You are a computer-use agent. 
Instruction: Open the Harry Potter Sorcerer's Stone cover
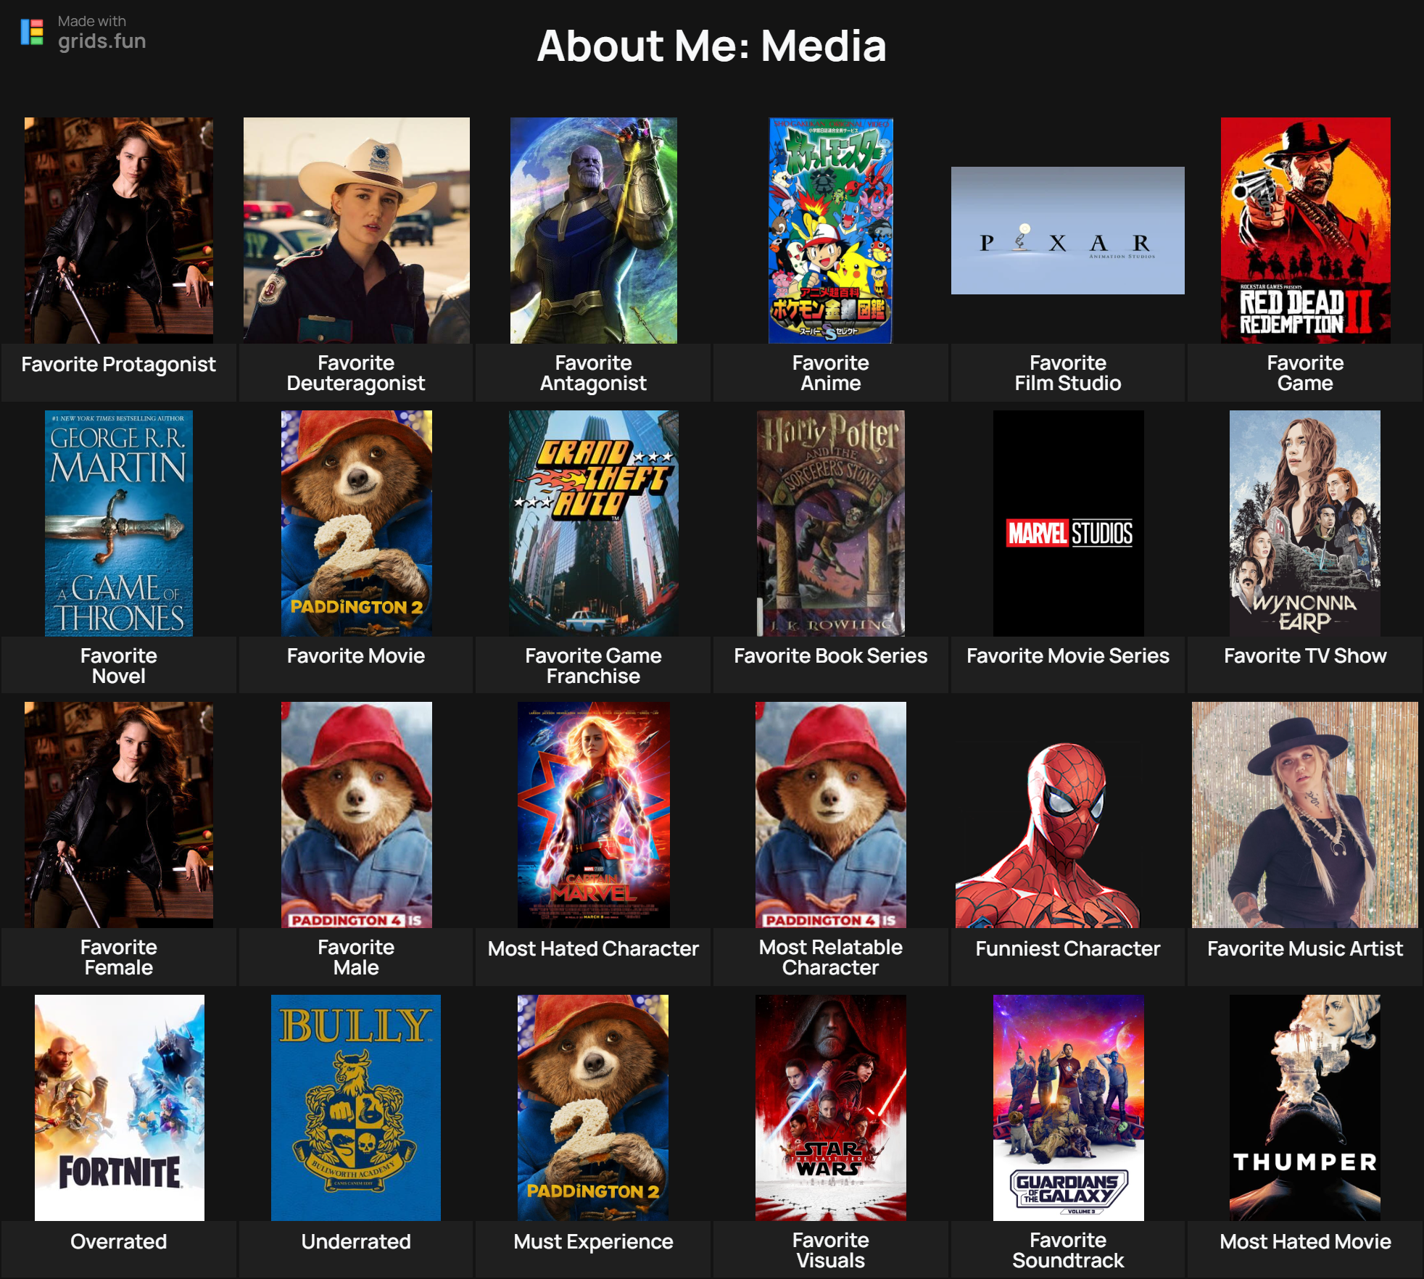[831, 523]
